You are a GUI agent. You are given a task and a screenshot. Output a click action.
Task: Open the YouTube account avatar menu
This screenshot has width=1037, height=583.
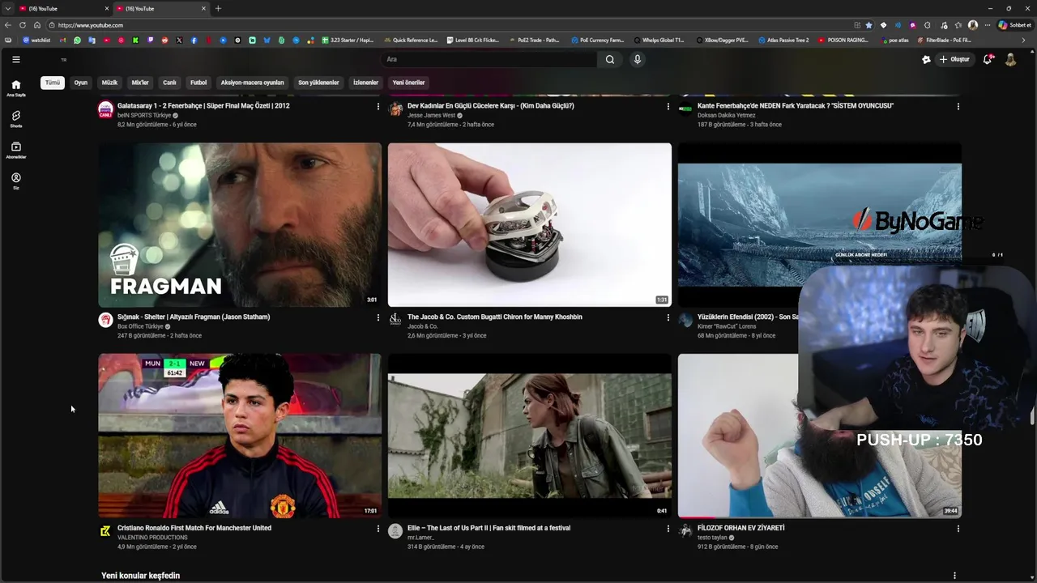(1010, 59)
